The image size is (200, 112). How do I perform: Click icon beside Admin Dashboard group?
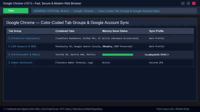tap(9, 63)
